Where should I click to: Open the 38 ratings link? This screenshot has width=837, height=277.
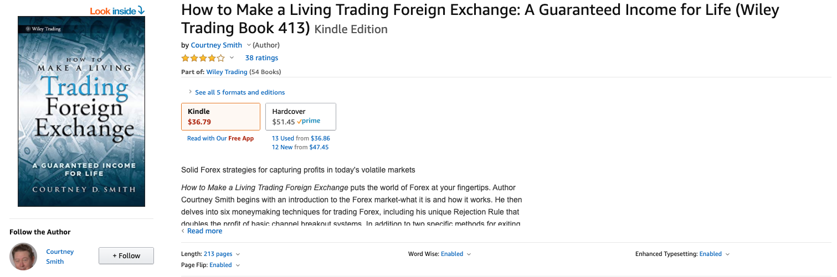pyautogui.click(x=261, y=58)
